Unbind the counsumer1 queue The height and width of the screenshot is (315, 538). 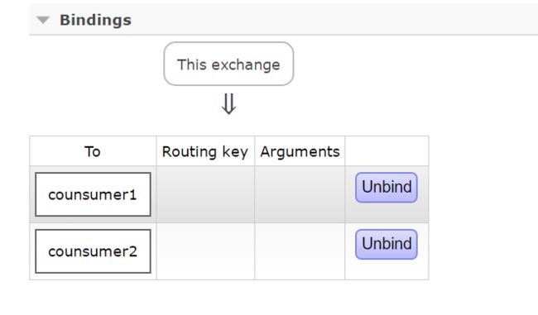tap(387, 188)
